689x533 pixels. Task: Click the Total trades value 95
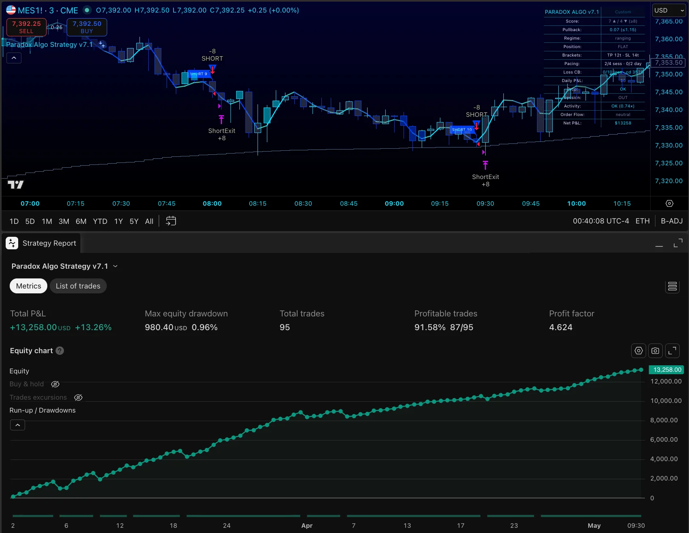[285, 327]
